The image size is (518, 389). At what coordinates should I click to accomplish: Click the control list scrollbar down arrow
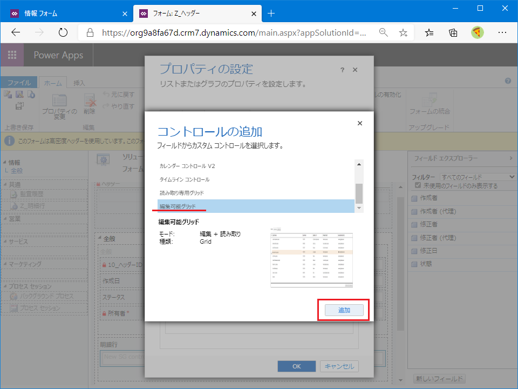pyautogui.click(x=359, y=208)
